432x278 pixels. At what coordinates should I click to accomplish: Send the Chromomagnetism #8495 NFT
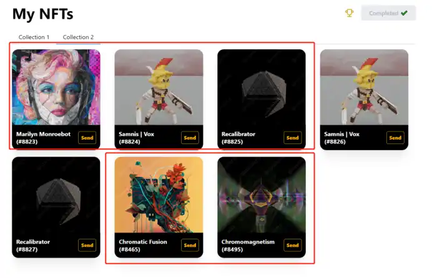click(x=292, y=246)
